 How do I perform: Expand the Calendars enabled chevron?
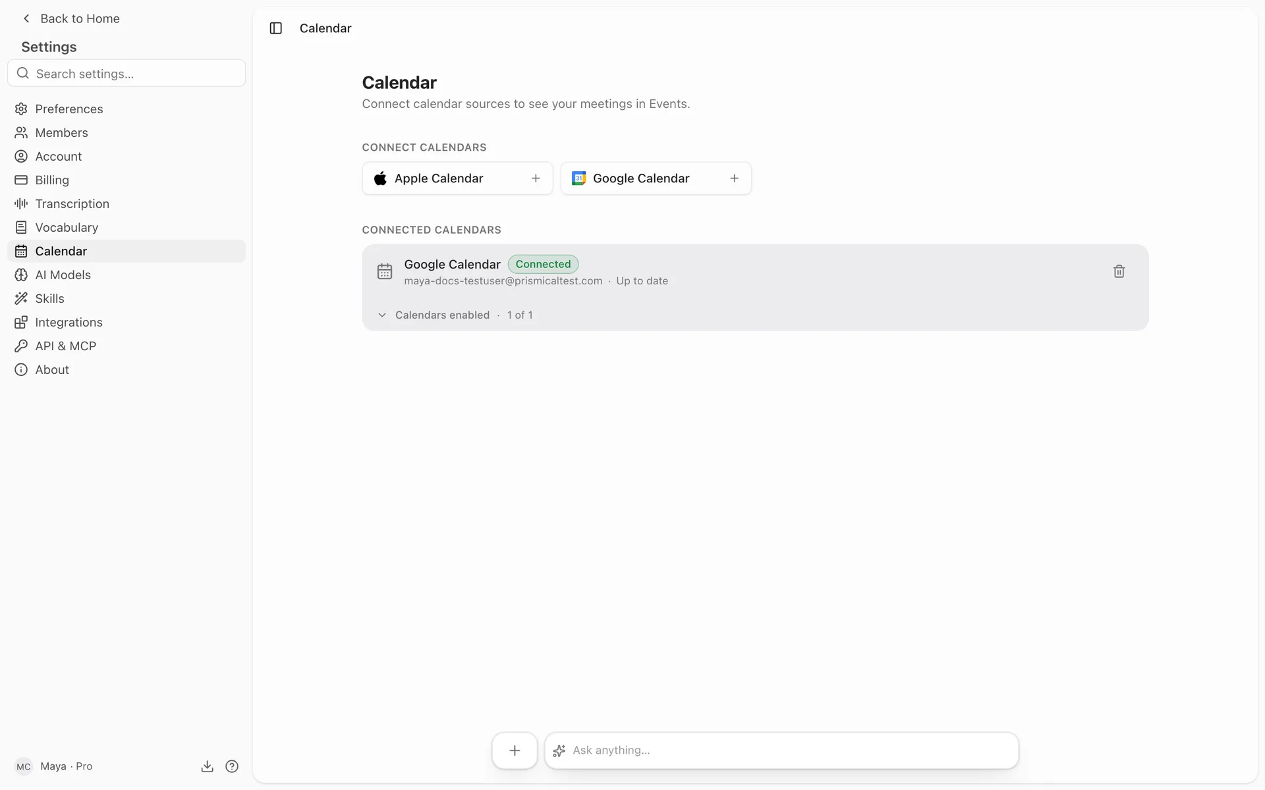pos(382,315)
